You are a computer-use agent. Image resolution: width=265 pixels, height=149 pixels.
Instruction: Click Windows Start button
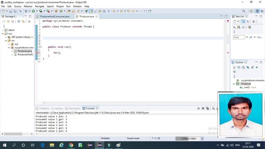coord(5,145)
